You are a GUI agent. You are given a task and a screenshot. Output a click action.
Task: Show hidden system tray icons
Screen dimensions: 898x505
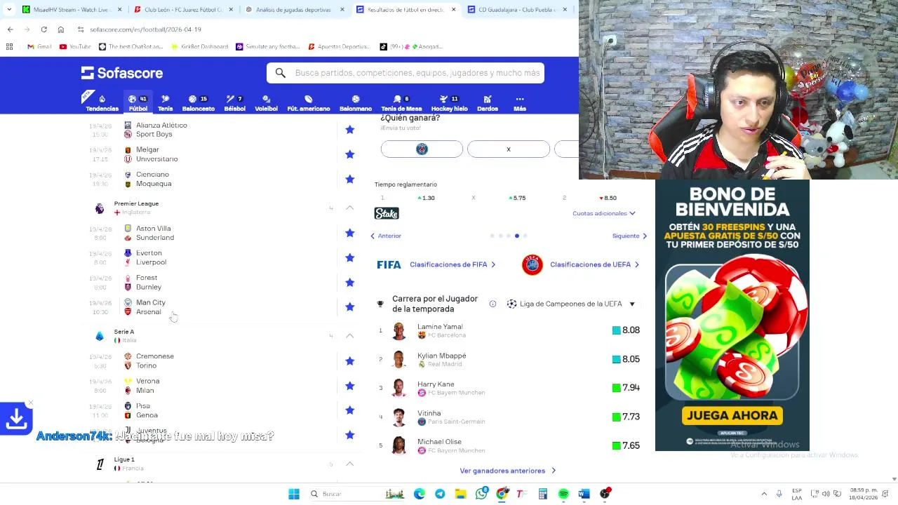tap(765, 494)
